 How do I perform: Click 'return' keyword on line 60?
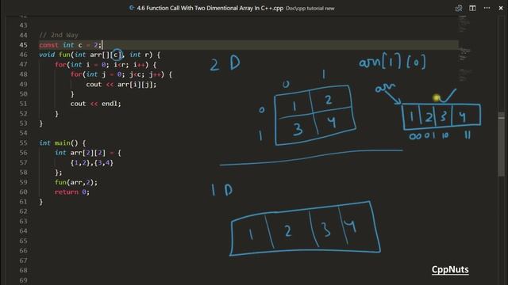coord(67,192)
